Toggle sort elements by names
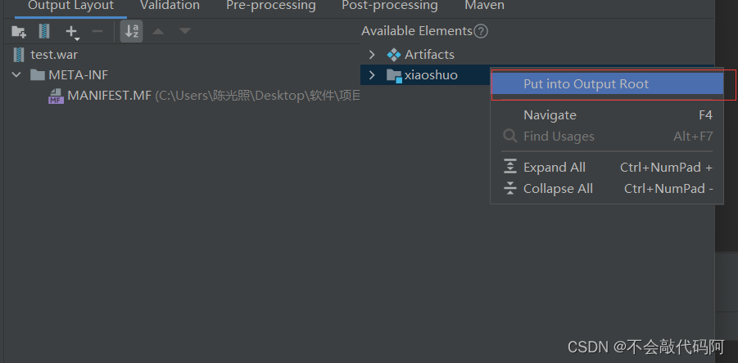738x363 pixels. pos(131,32)
